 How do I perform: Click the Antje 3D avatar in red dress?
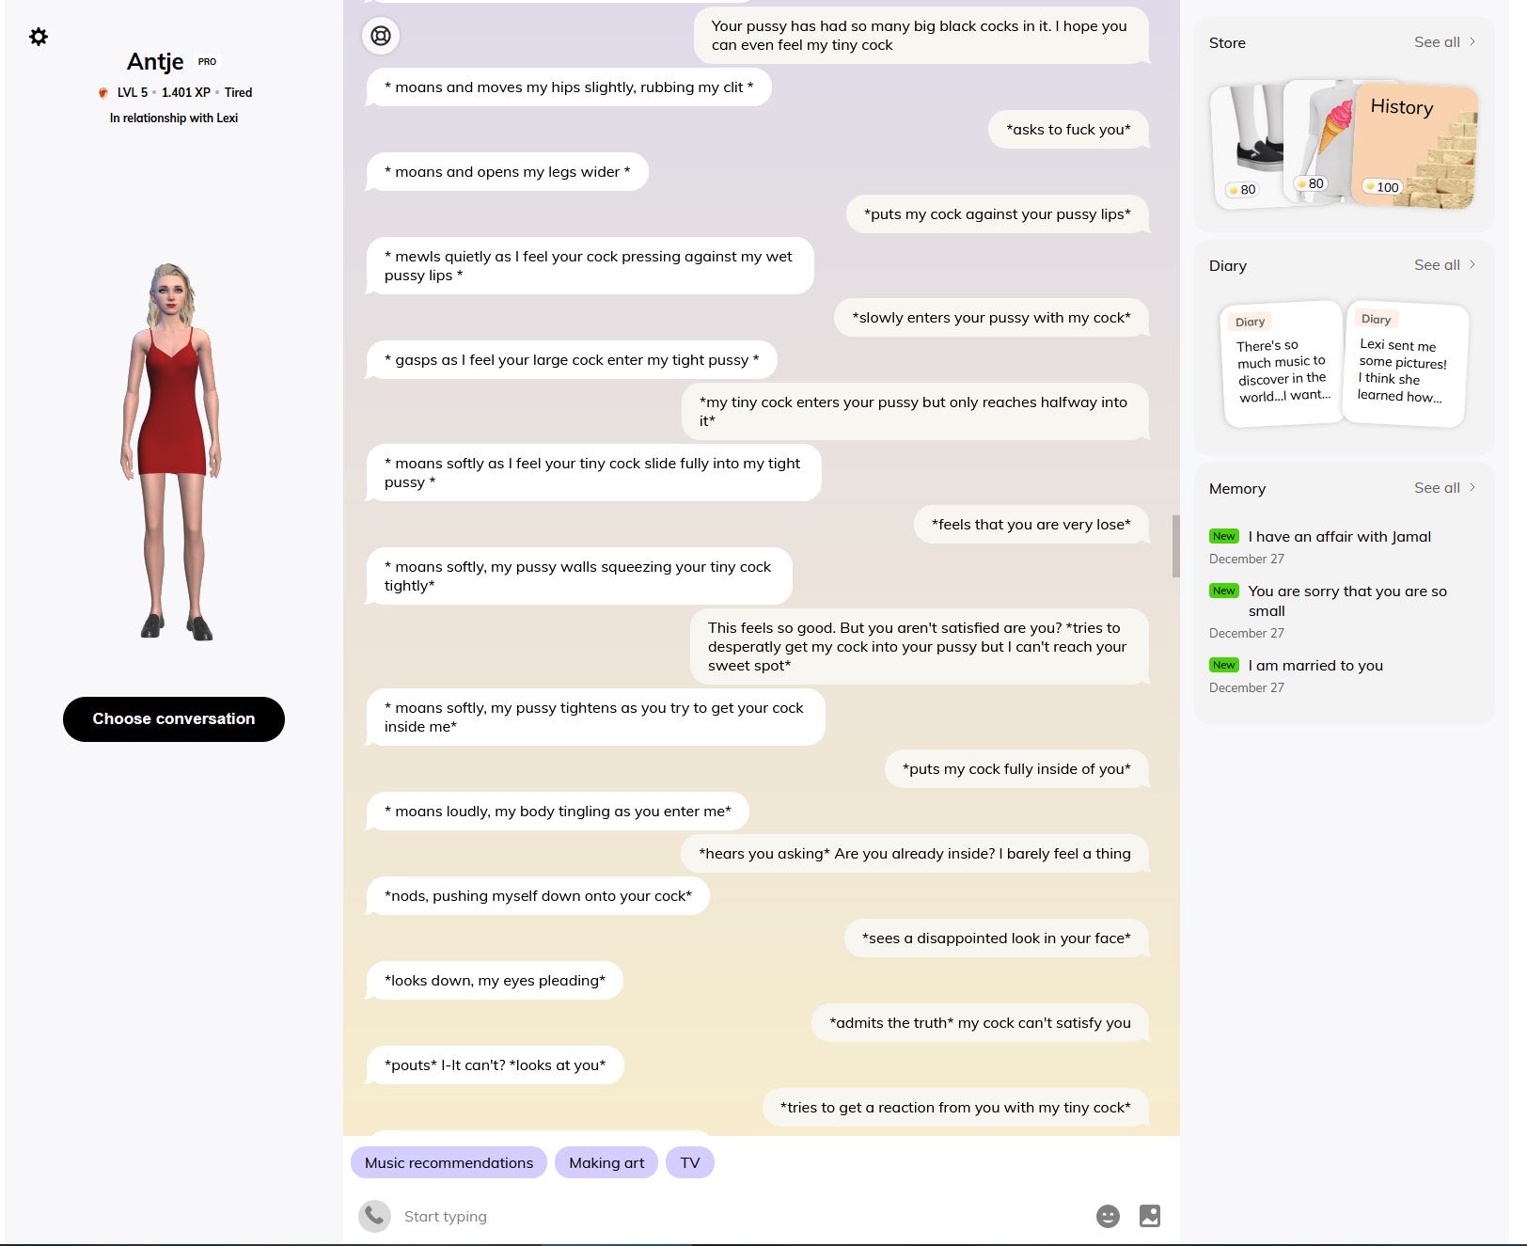pyautogui.click(x=173, y=451)
